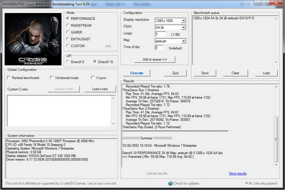
Task: Select the MAINSTREAM mode option
Action: coord(68,25)
